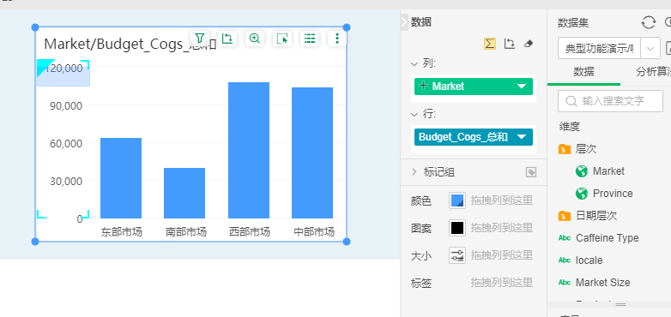
Task: Click the swap axes icon in data panel
Action: coord(509,44)
